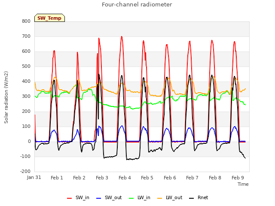Viewport: 275px width, 206px height.
Task: Click the Solar radiation (W/m2) axis label
Action: click(x=6, y=97)
